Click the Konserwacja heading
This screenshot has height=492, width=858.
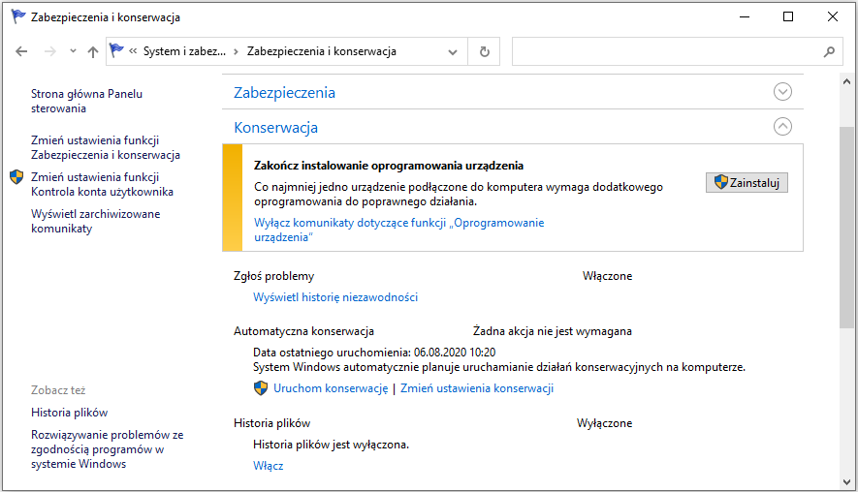pyautogui.click(x=275, y=128)
